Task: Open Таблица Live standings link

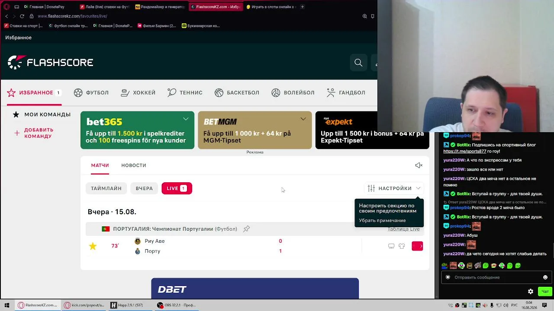Action: pyautogui.click(x=403, y=229)
